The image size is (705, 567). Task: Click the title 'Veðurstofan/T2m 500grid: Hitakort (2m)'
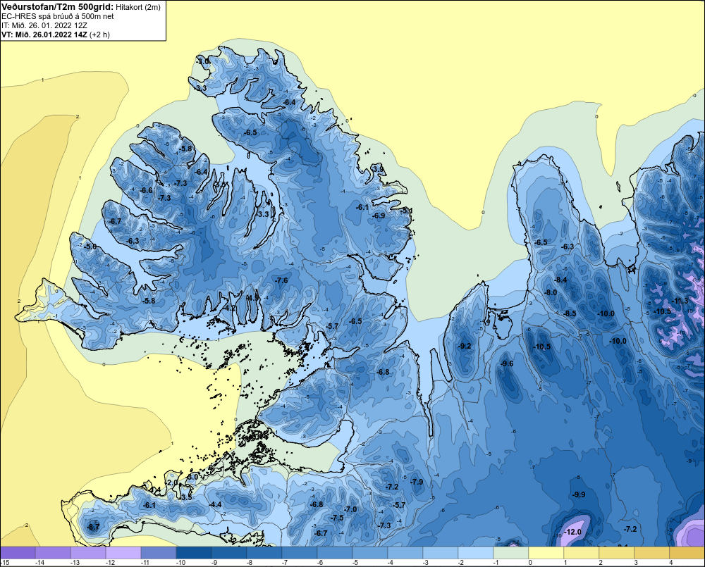click(81, 7)
